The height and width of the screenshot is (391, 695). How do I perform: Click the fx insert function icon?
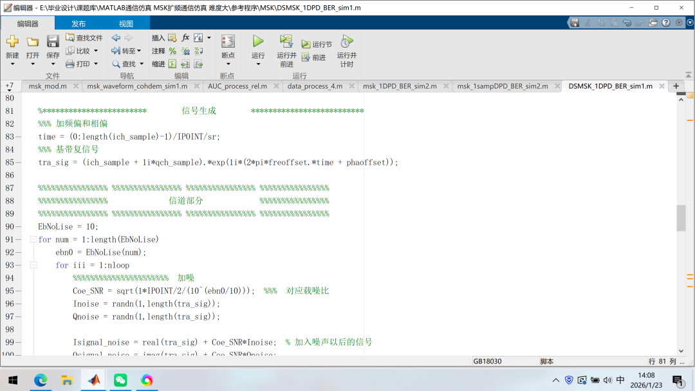click(185, 38)
